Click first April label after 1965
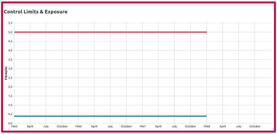Viewport: 277px width, 134px height. click(30, 127)
